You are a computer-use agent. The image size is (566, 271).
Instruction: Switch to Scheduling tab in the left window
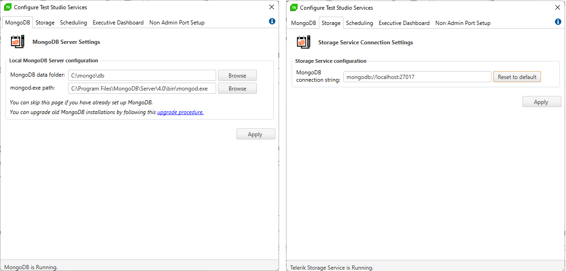74,22
